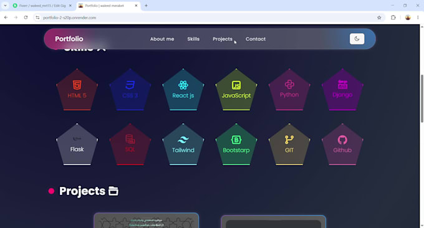Viewport: 424px width, 228px height.
Task: Select the React js skill badge
Action: (183, 90)
